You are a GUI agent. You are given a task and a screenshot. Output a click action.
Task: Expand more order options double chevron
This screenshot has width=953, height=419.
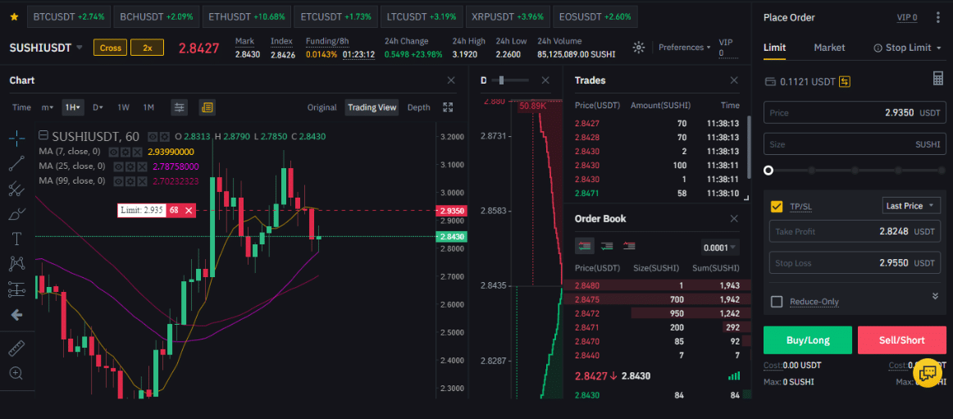coord(934,296)
